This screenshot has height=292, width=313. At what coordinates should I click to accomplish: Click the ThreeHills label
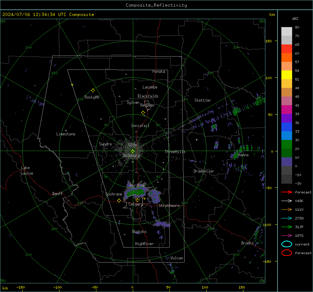(175, 152)
